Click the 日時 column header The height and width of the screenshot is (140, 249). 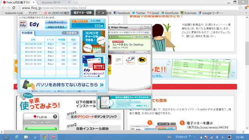(33, 40)
